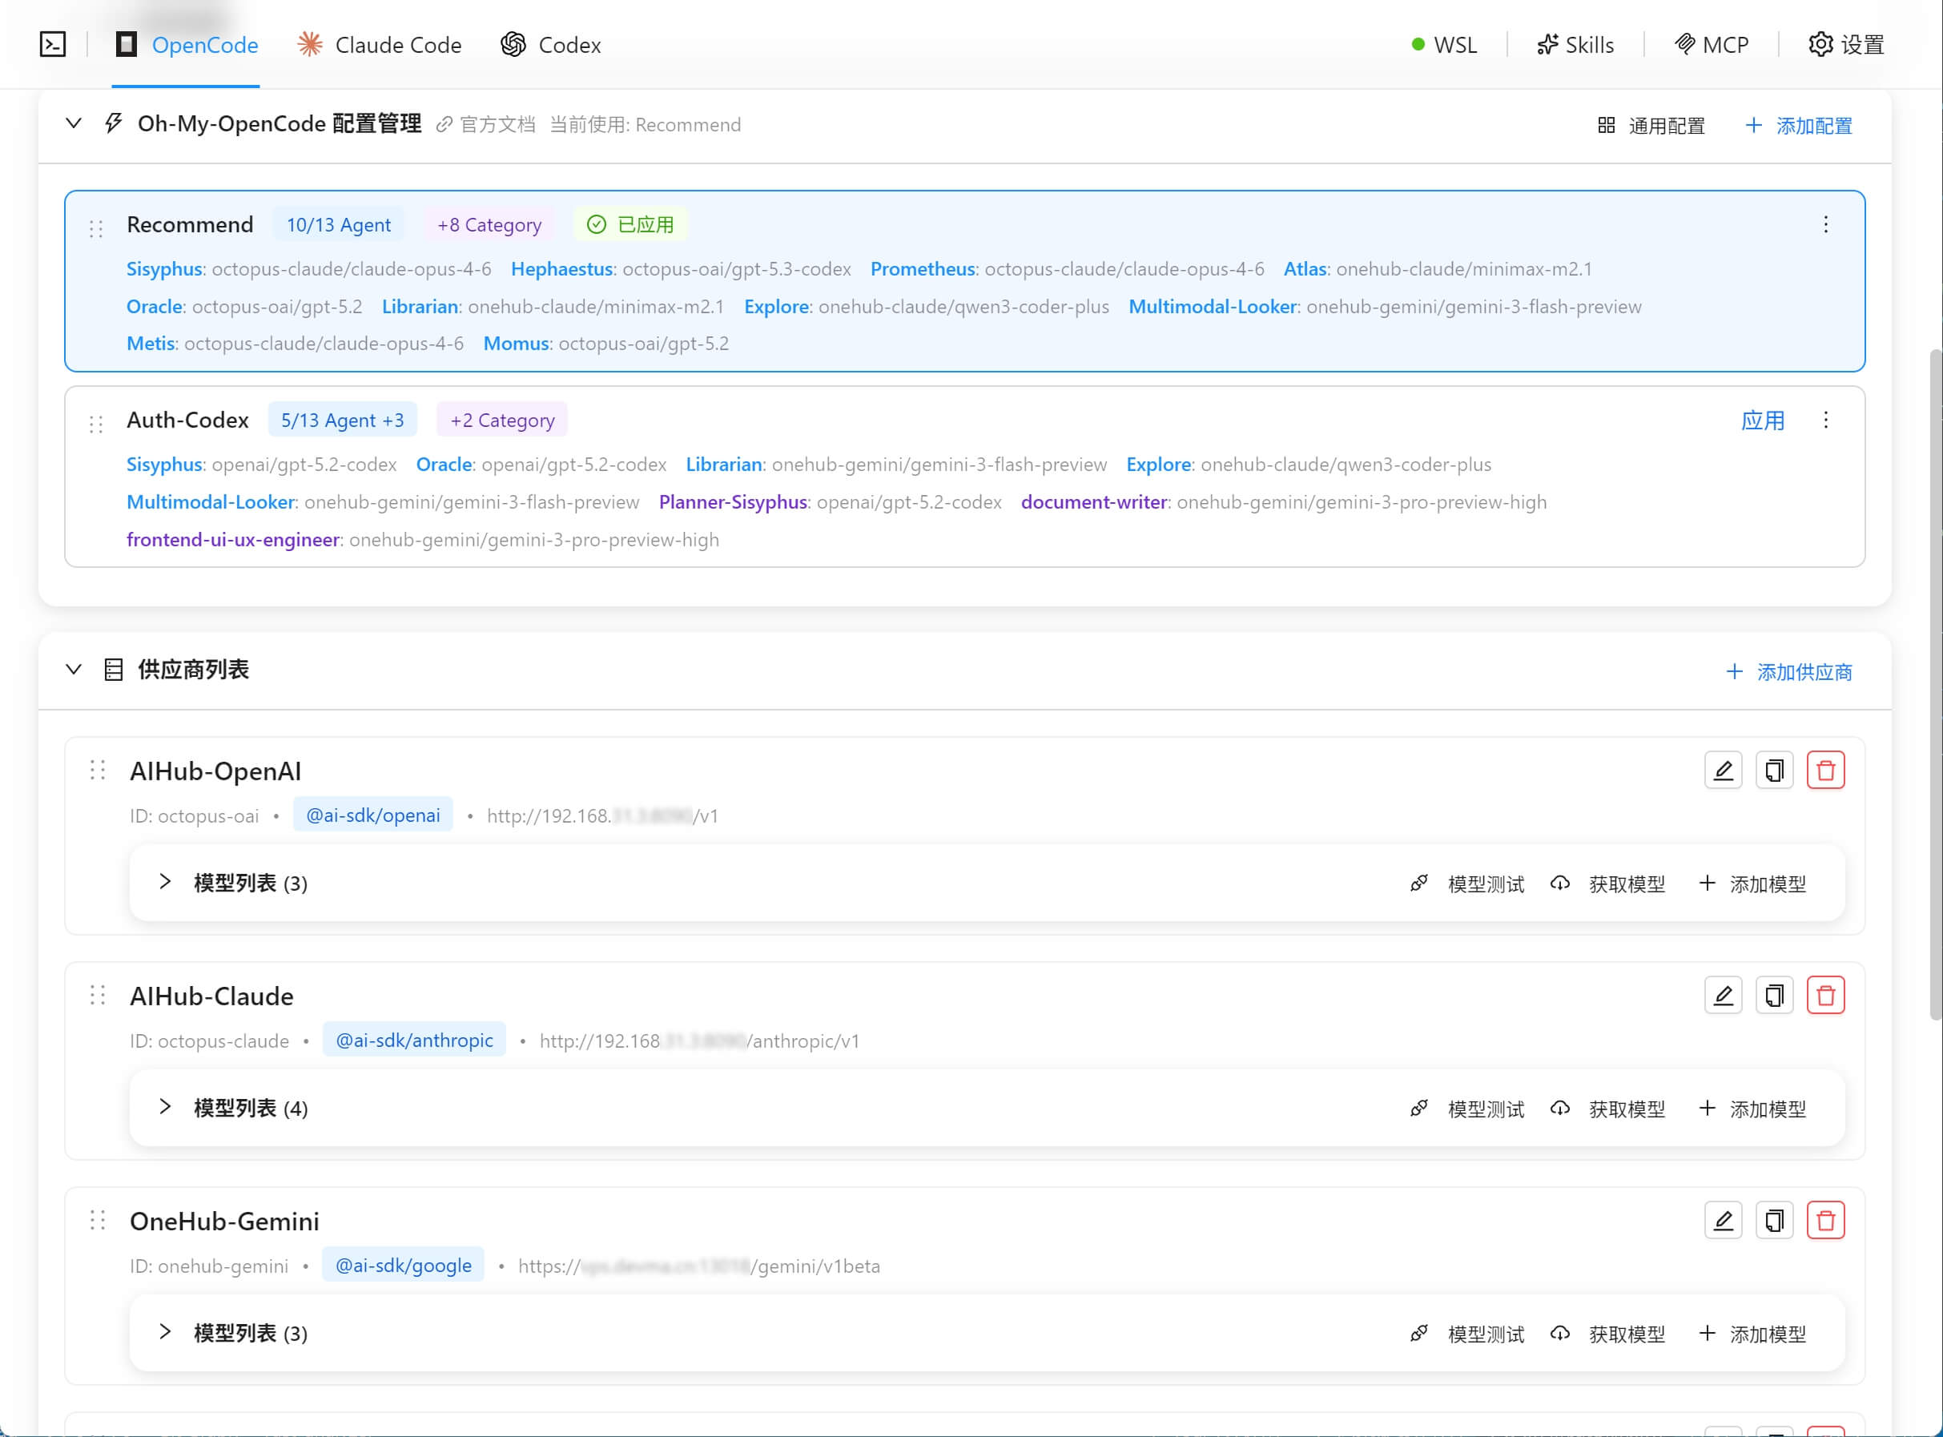Run 模型测试 for OneHub-Gemini
1943x1437 pixels.
1467,1334
